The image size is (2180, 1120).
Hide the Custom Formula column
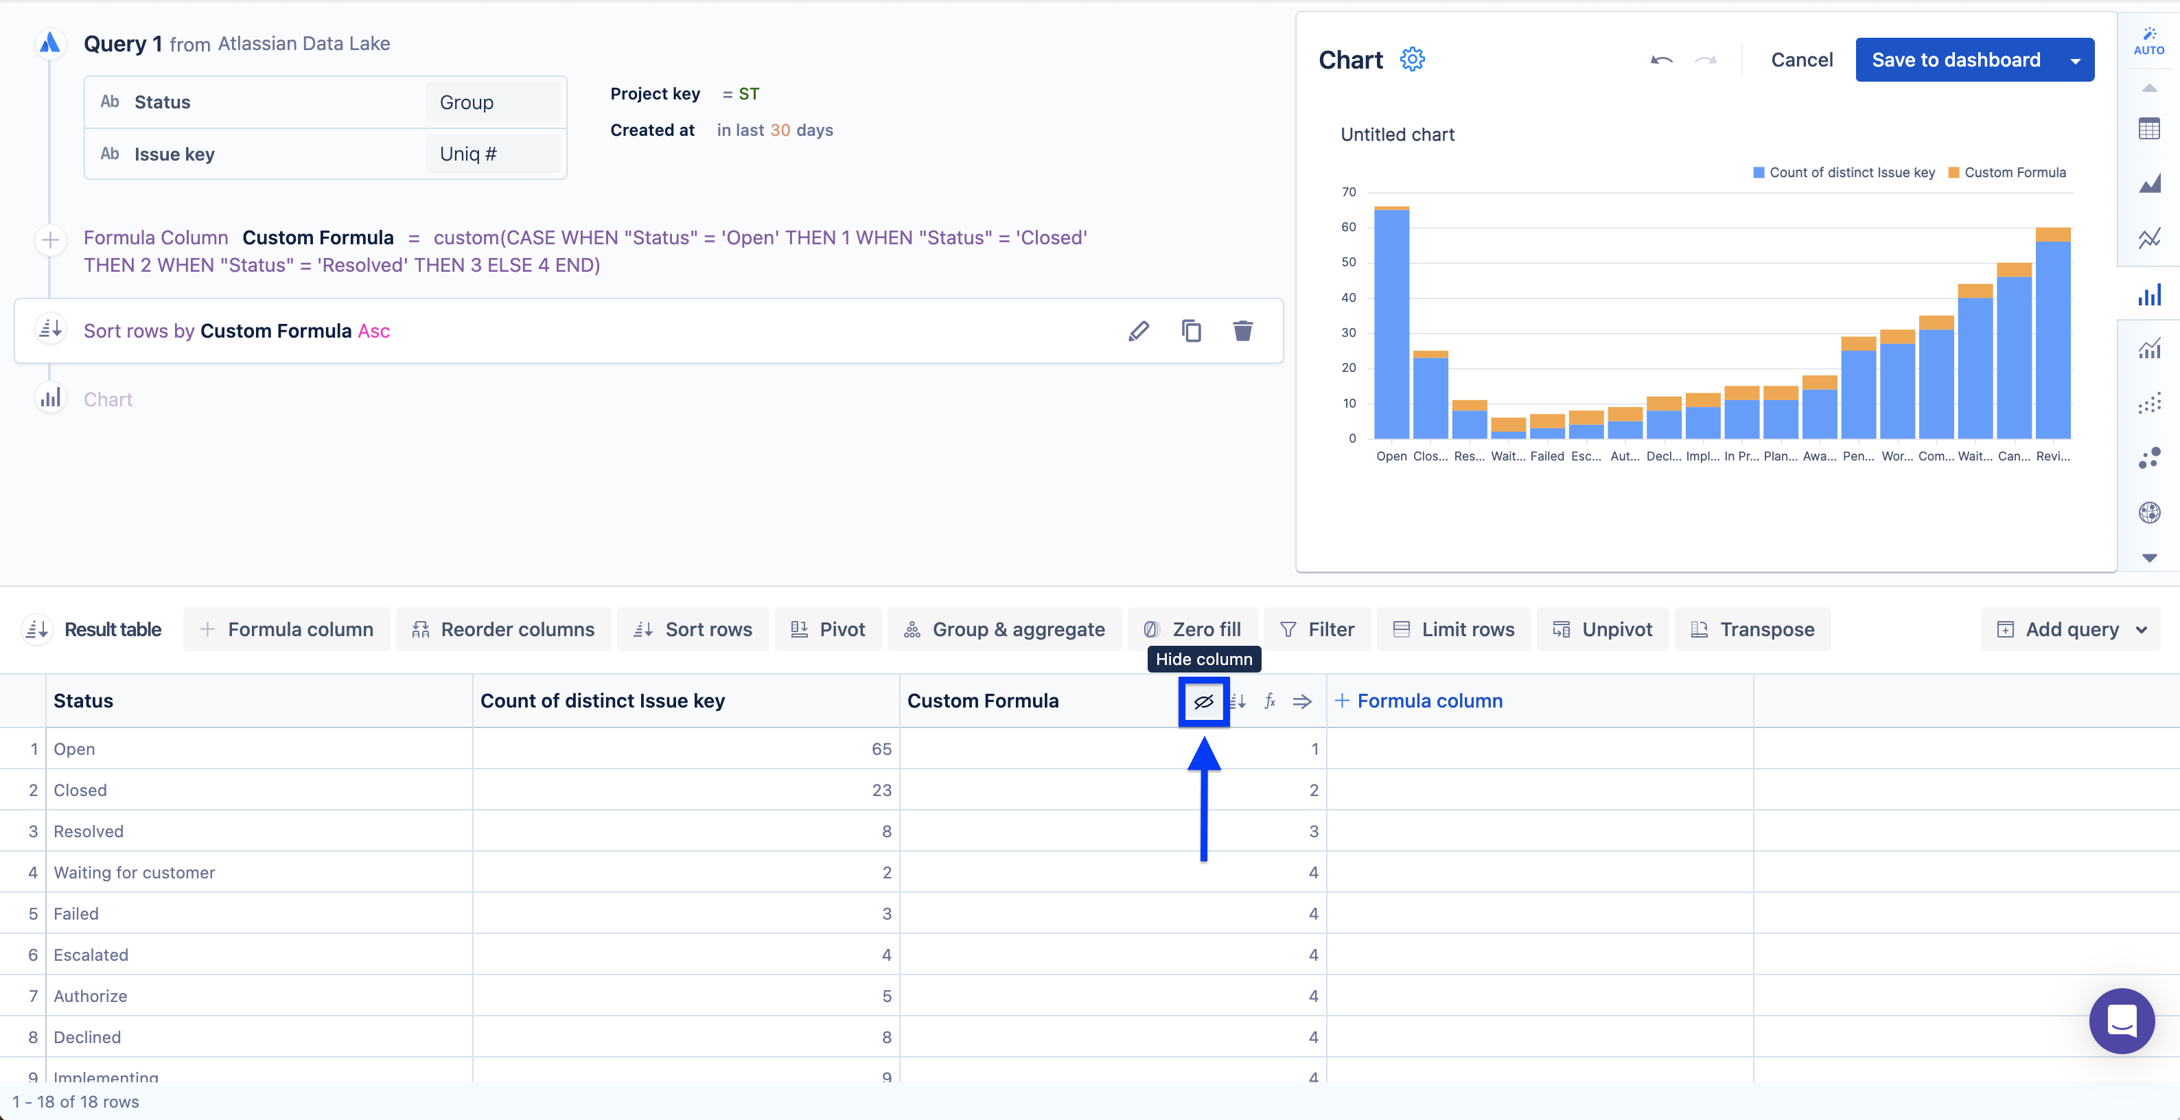1203,701
